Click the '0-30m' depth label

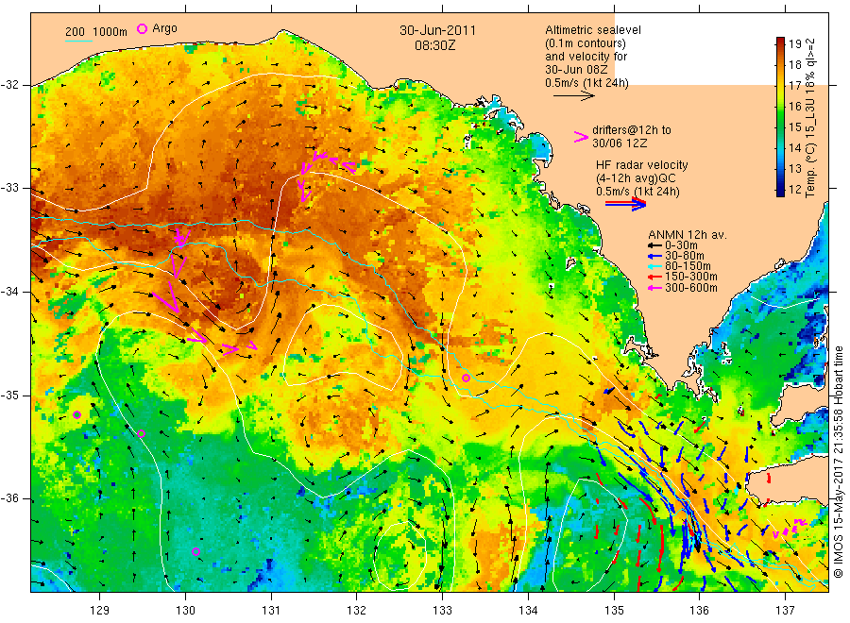pyautogui.click(x=681, y=245)
